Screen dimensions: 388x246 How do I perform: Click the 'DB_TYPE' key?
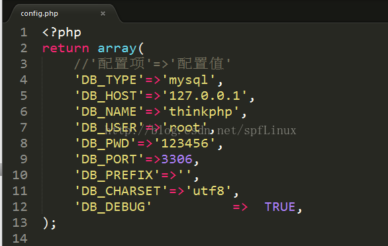click(x=109, y=80)
